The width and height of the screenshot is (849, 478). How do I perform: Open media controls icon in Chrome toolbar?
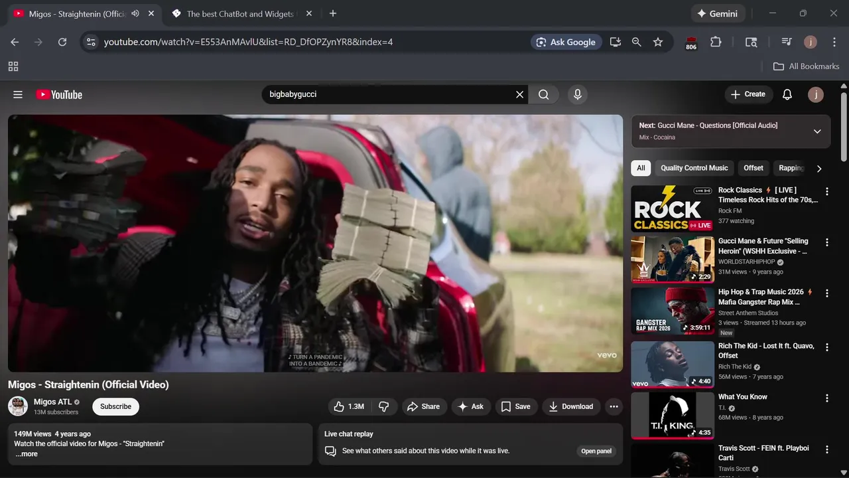[x=787, y=42]
